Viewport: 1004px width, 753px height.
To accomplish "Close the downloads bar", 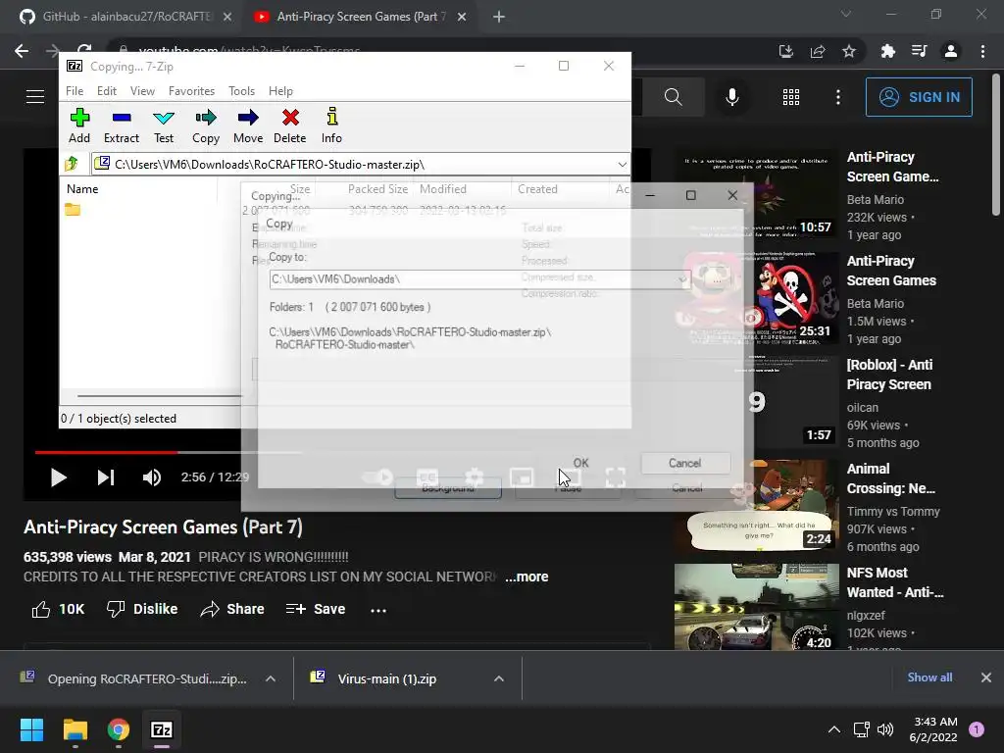I will [986, 678].
